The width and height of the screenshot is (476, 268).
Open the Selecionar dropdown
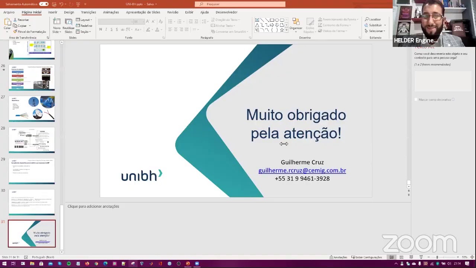tap(375, 31)
